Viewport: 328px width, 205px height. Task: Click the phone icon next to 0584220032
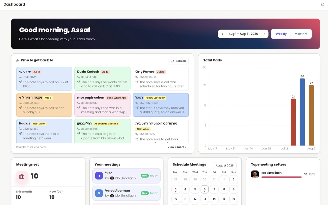coord(20,103)
